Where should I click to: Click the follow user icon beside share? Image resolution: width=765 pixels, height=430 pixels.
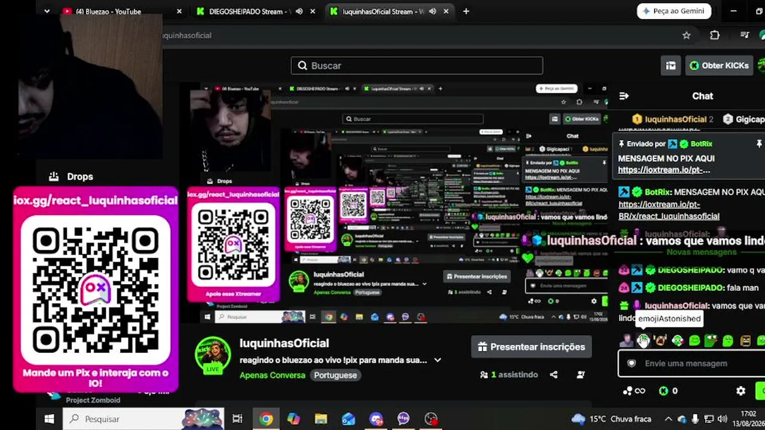(x=581, y=375)
